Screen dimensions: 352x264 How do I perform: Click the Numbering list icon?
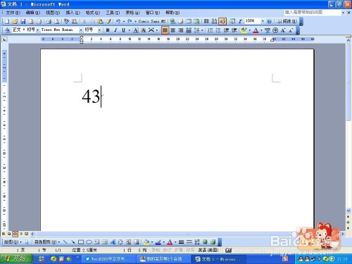pos(210,30)
